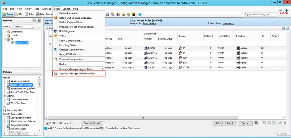Click the blue Help question-mark icon
Viewport: 291px width, 138px height.
(140, 14)
